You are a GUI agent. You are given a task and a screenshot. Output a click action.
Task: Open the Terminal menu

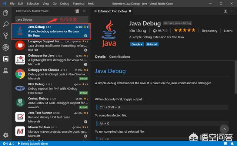point(79,4)
